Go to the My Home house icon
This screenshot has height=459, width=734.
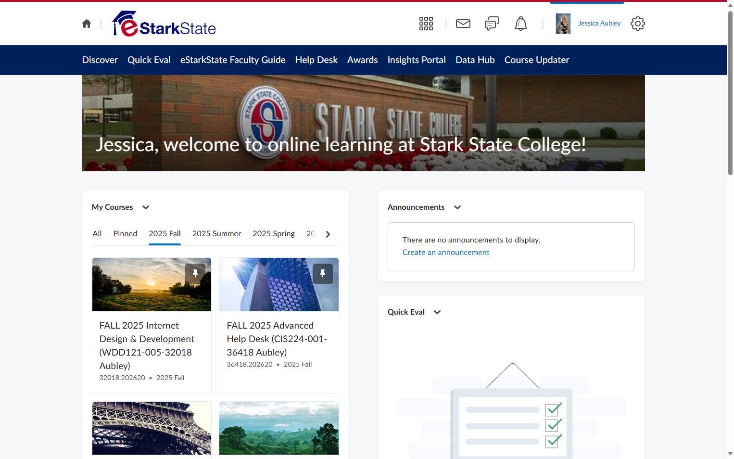(87, 24)
